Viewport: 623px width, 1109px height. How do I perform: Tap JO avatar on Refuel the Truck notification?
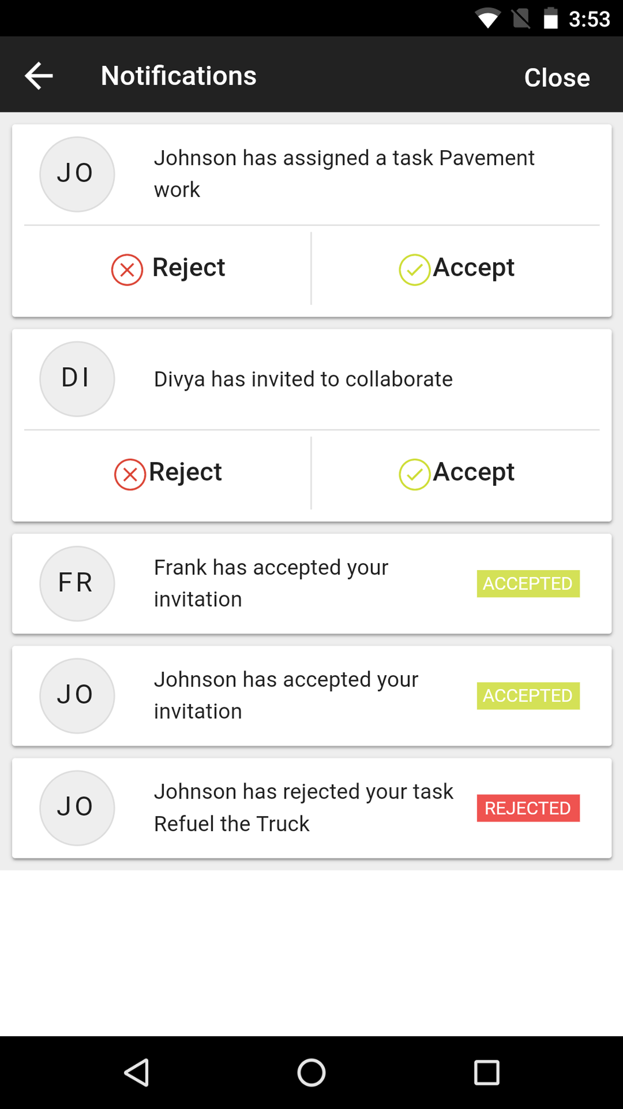tap(77, 808)
